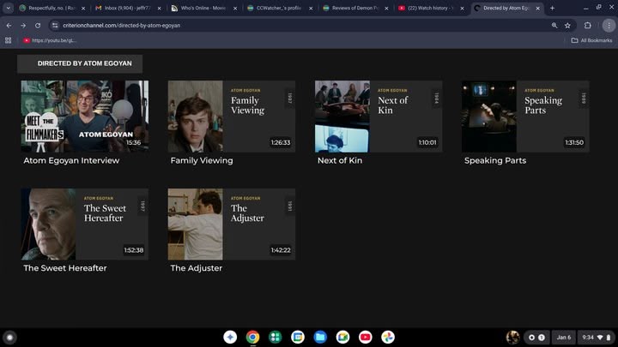Open the Next of Kin film card
The height and width of the screenshot is (347, 618).
pos(378,117)
